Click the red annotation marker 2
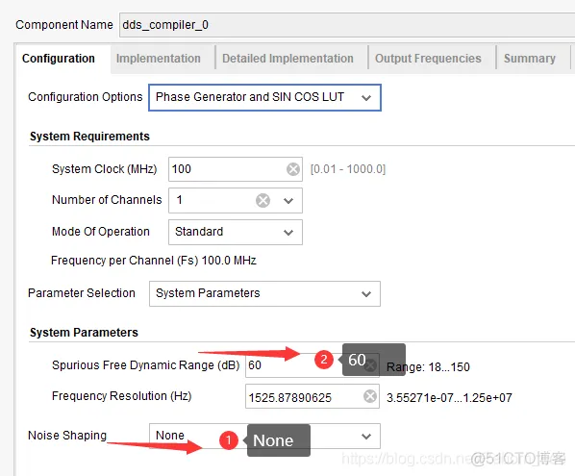 click(324, 360)
